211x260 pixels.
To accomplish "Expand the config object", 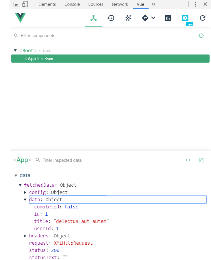I will click(x=25, y=192).
